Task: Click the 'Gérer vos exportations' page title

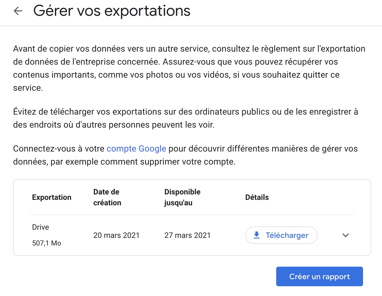Action: (112, 11)
